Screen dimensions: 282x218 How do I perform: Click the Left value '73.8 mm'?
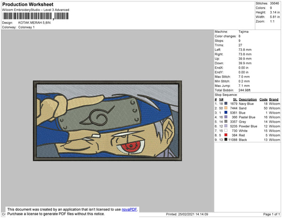[245, 50]
